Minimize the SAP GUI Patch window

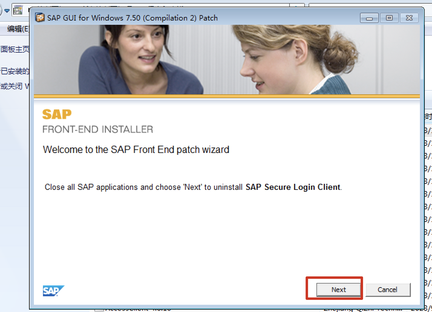tap(369, 18)
